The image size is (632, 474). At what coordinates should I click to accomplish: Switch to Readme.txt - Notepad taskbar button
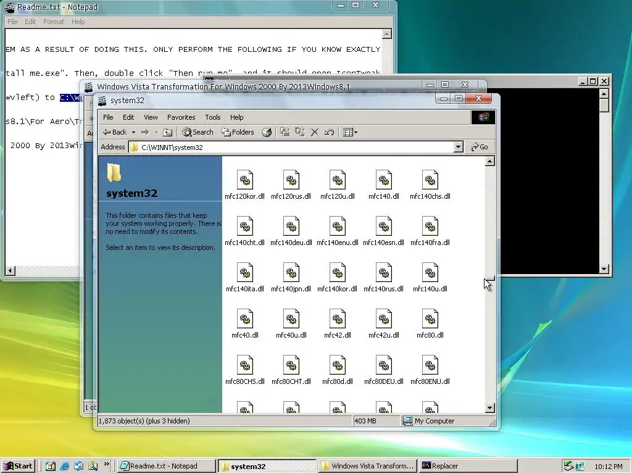[167, 466]
